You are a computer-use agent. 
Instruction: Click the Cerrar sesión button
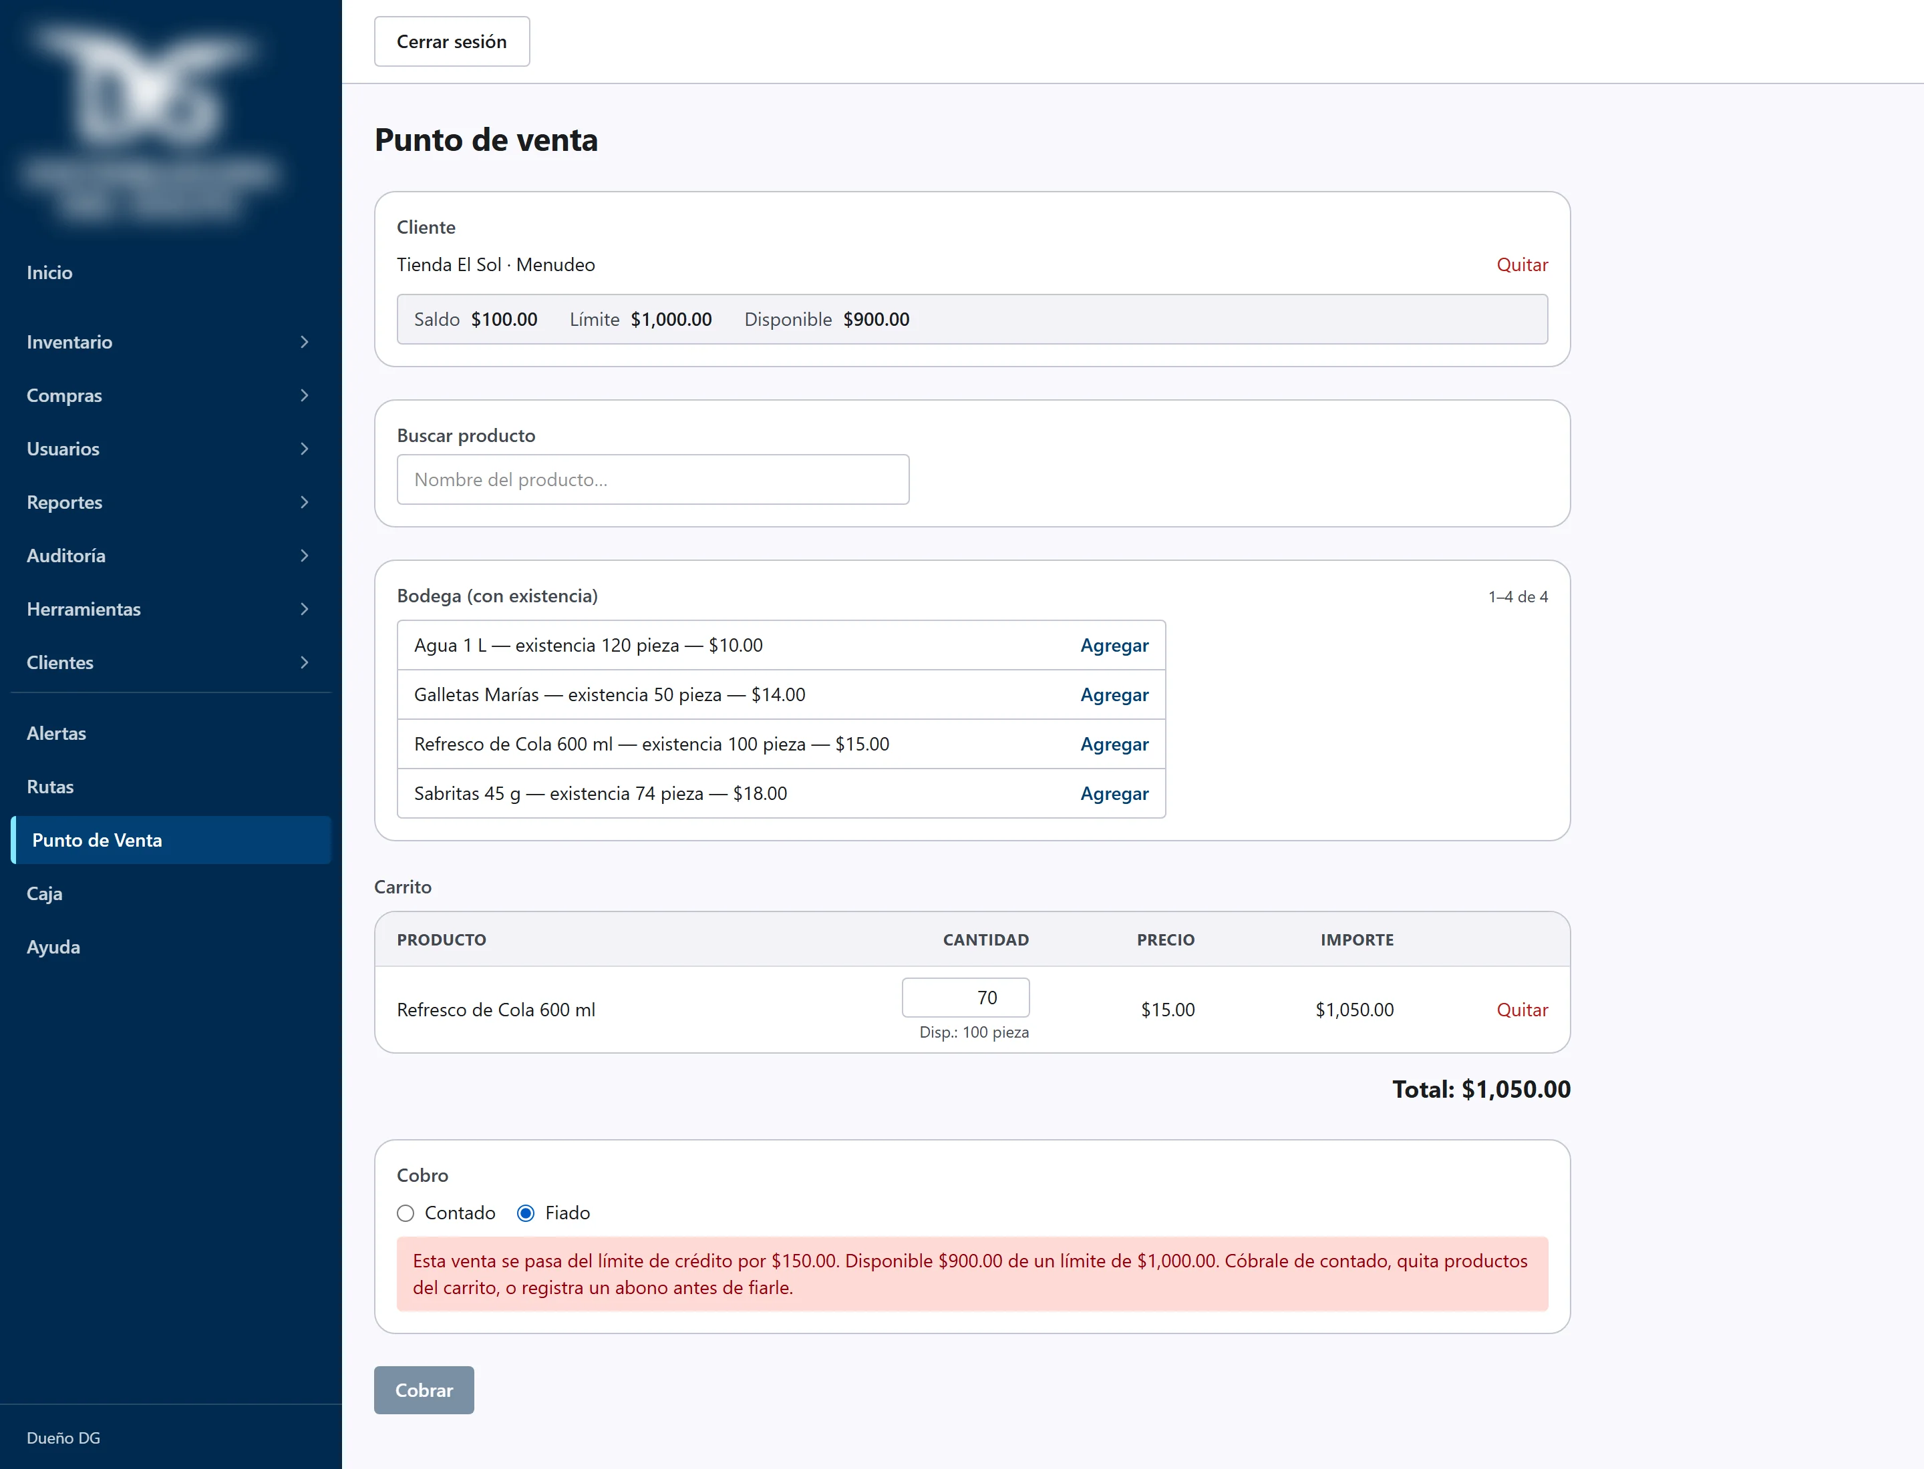tap(452, 41)
